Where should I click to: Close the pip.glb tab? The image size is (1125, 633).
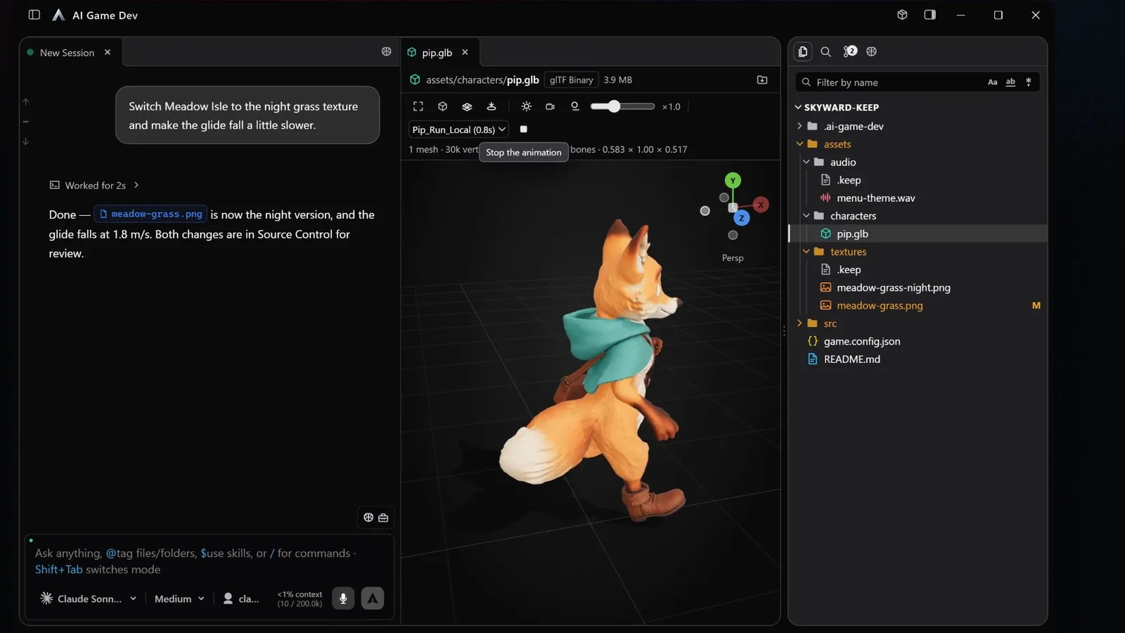click(465, 52)
